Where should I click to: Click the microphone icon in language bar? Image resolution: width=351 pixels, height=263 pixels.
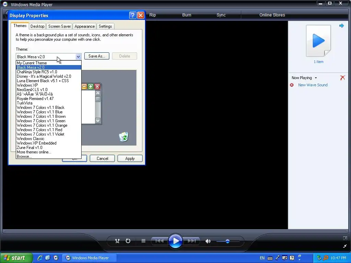pyautogui.click(x=278, y=258)
